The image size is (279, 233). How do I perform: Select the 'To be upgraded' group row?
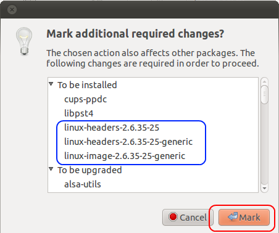click(x=153, y=170)
